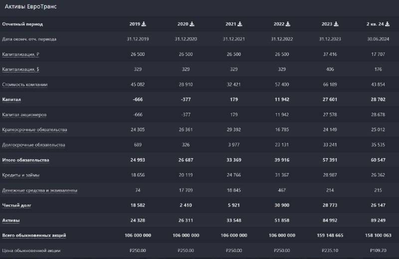Select the 2 кв. 24 column header

[x=375, y=24]
